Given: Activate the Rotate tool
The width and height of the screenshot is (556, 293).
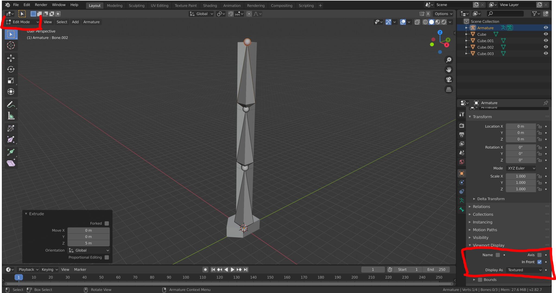Looking at the screenshot, I should pos(11,69).
